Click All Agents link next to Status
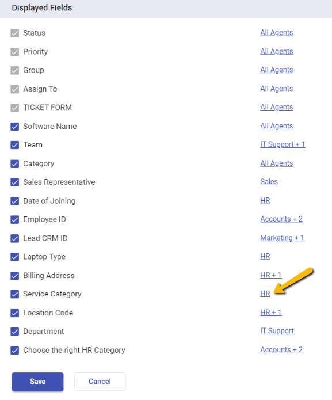 pos(276,33)
